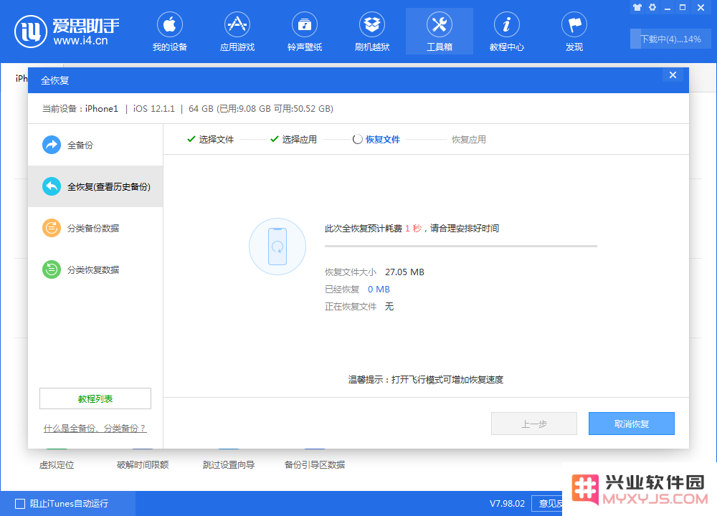Click 取消恢复 cancel restore button
The width and height of the screenshot is (717, 516).
pyautogui.click(x=632, y=424)
